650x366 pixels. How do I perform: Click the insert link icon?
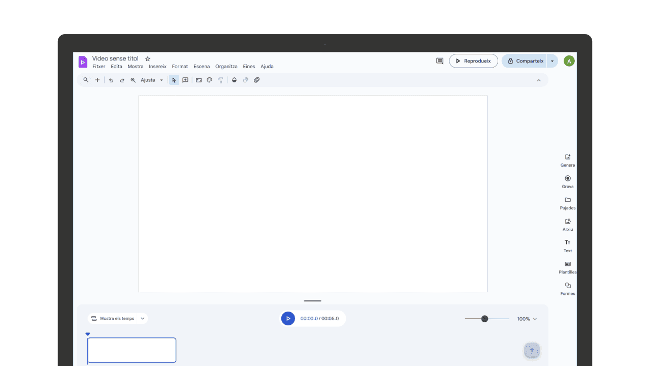(x=256, y=80)
